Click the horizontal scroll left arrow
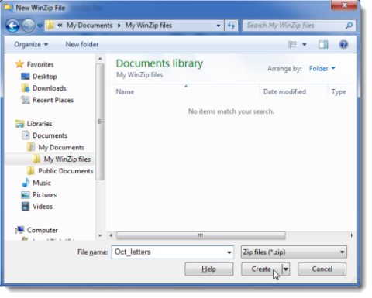 click(111, 235)
